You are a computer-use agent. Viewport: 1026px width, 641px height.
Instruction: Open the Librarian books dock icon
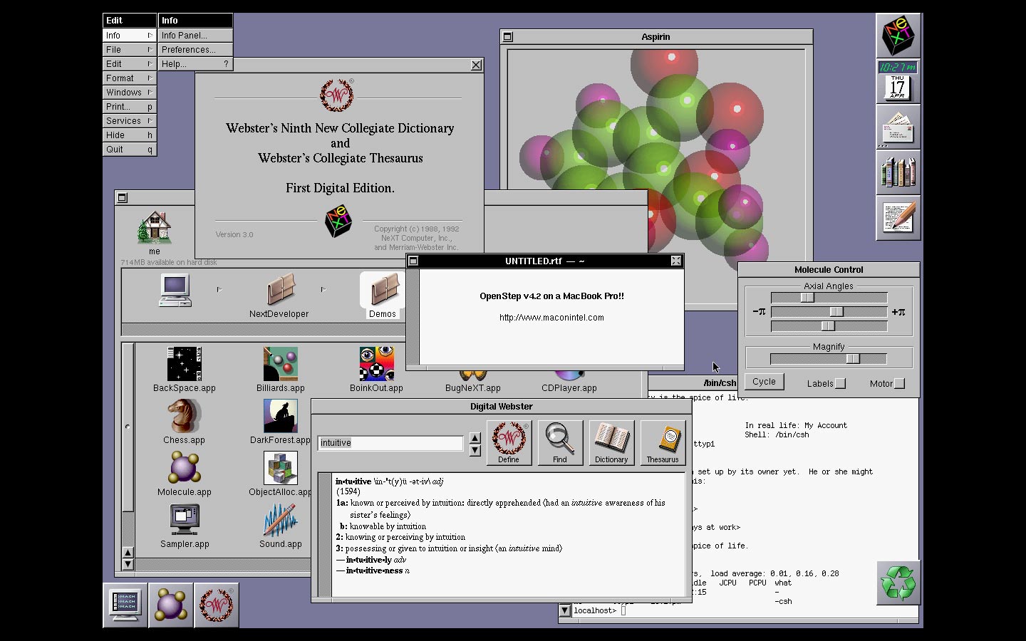click(898, 172)
